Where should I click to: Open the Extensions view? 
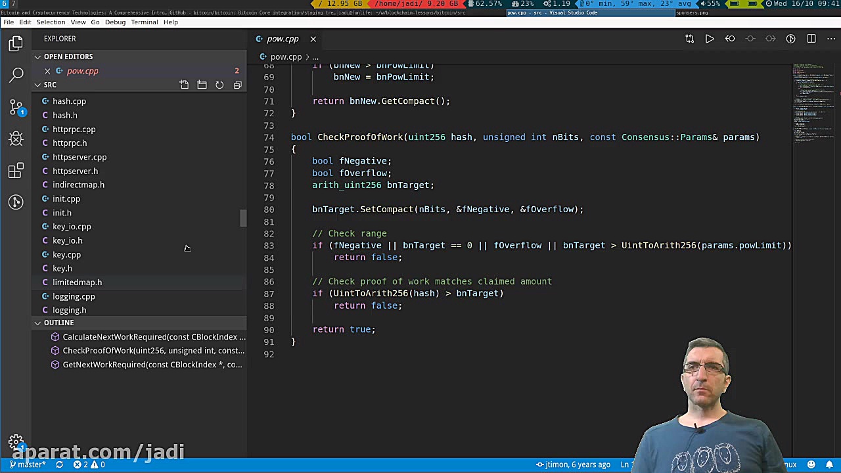click(x=16, y=171)
